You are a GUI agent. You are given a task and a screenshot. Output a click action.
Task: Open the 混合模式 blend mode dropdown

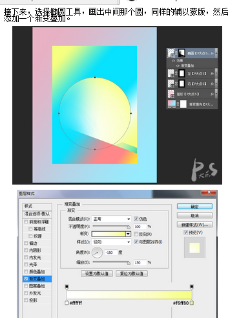[111, 219]
